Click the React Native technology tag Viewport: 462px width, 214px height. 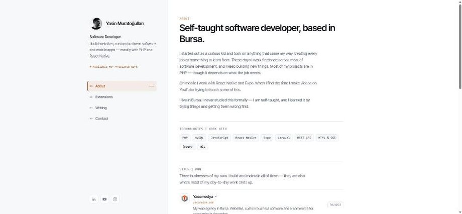246,138
